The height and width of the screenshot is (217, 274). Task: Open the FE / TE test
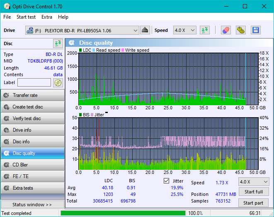pyautogui.click(x=33, y=176)
